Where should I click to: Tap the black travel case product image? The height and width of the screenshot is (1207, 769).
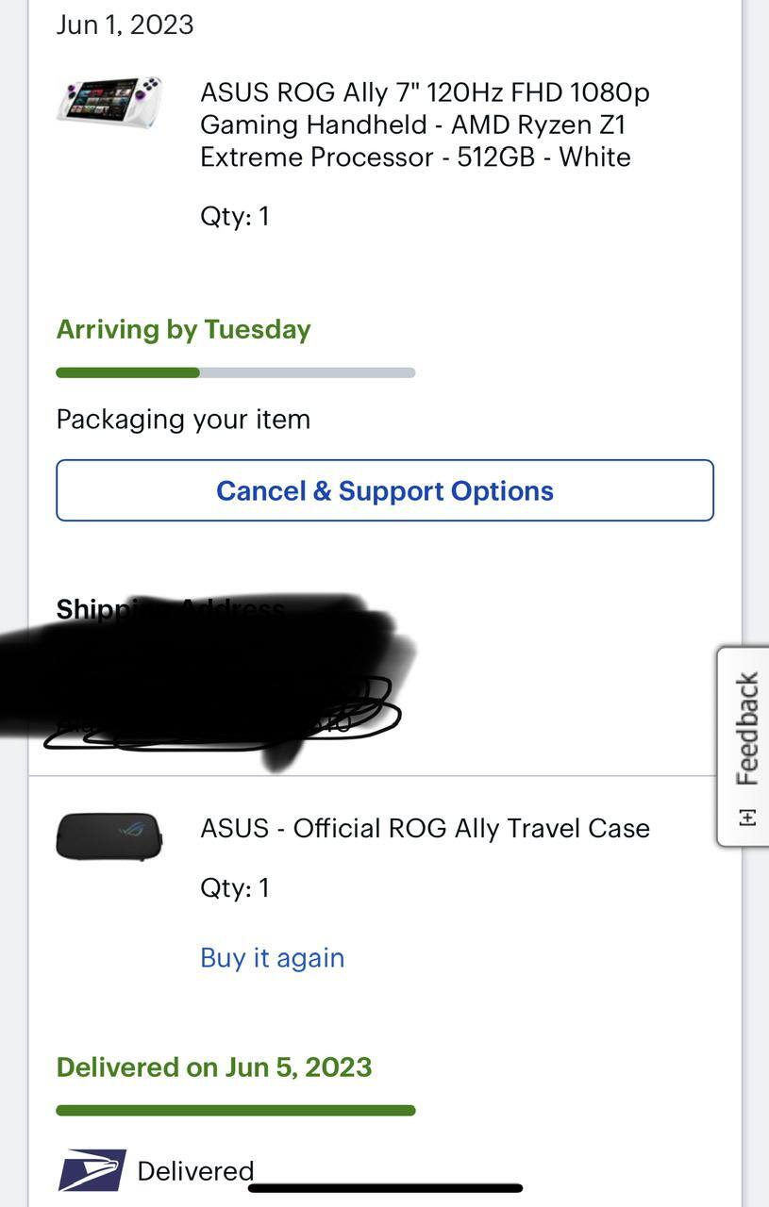(x=109, y=835)
